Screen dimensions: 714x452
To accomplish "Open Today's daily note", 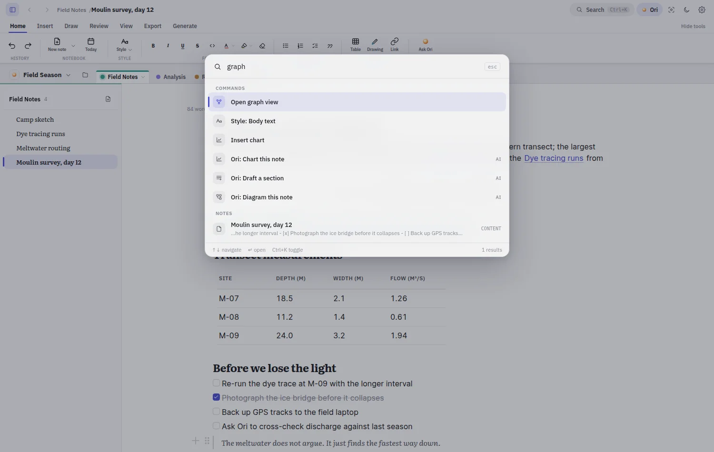I will point(91,45).
